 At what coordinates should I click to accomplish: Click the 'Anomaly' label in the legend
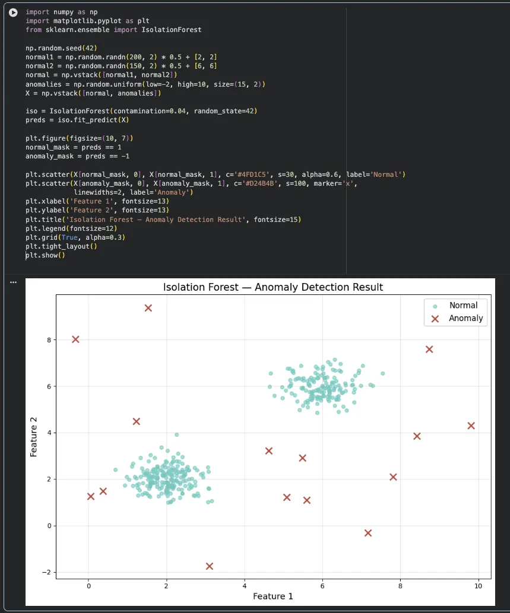tap(465, 319)
